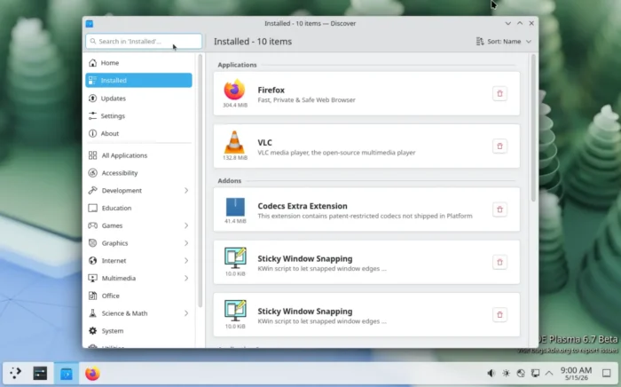Open the volume control in system tray

click(491, 373)
